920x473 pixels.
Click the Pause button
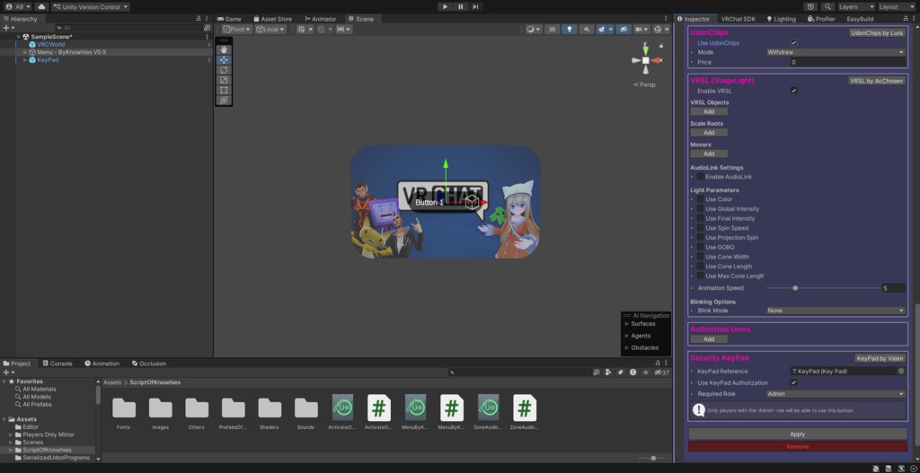(460, 6)
